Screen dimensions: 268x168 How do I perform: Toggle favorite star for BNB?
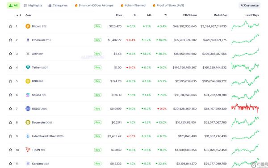10,81
